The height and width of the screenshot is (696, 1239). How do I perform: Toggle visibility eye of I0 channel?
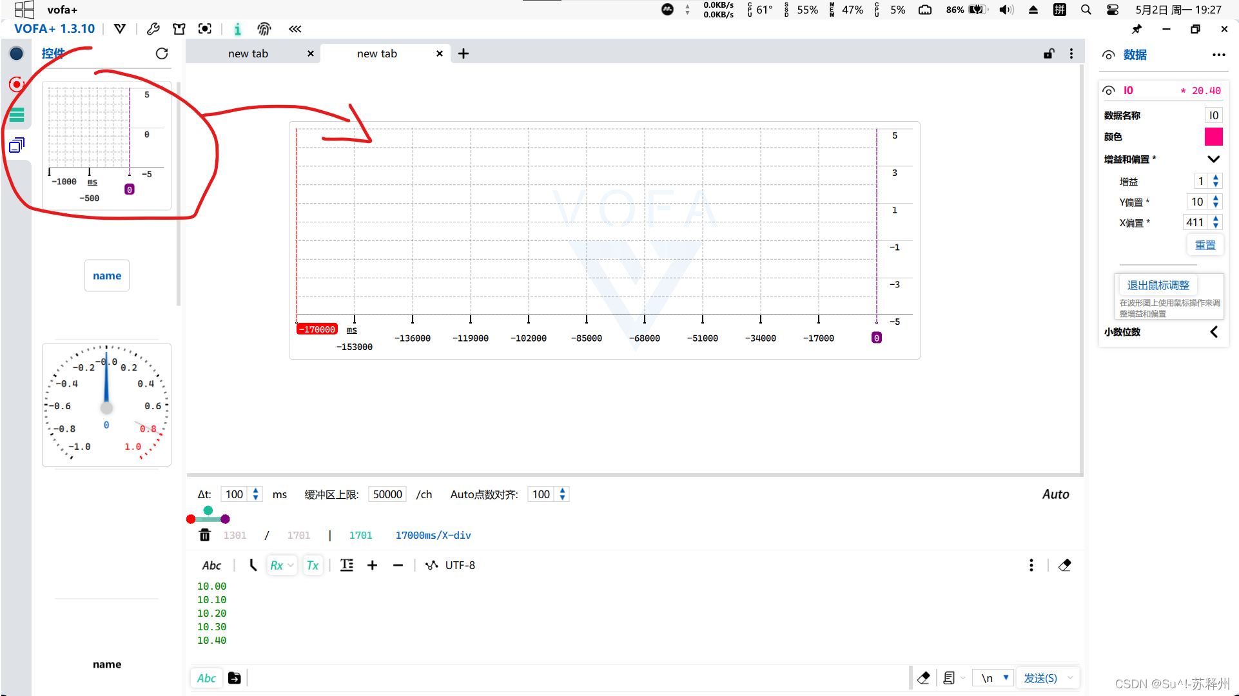coord(1109,91)
